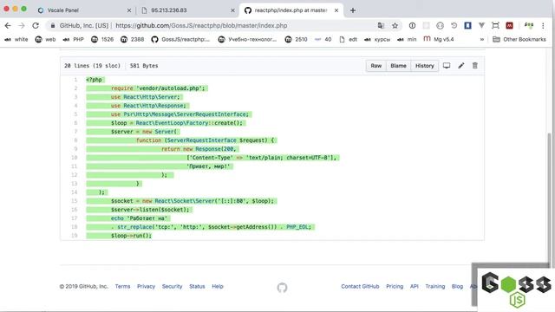Open a new tab with the plus button

(x=353, y=10)
